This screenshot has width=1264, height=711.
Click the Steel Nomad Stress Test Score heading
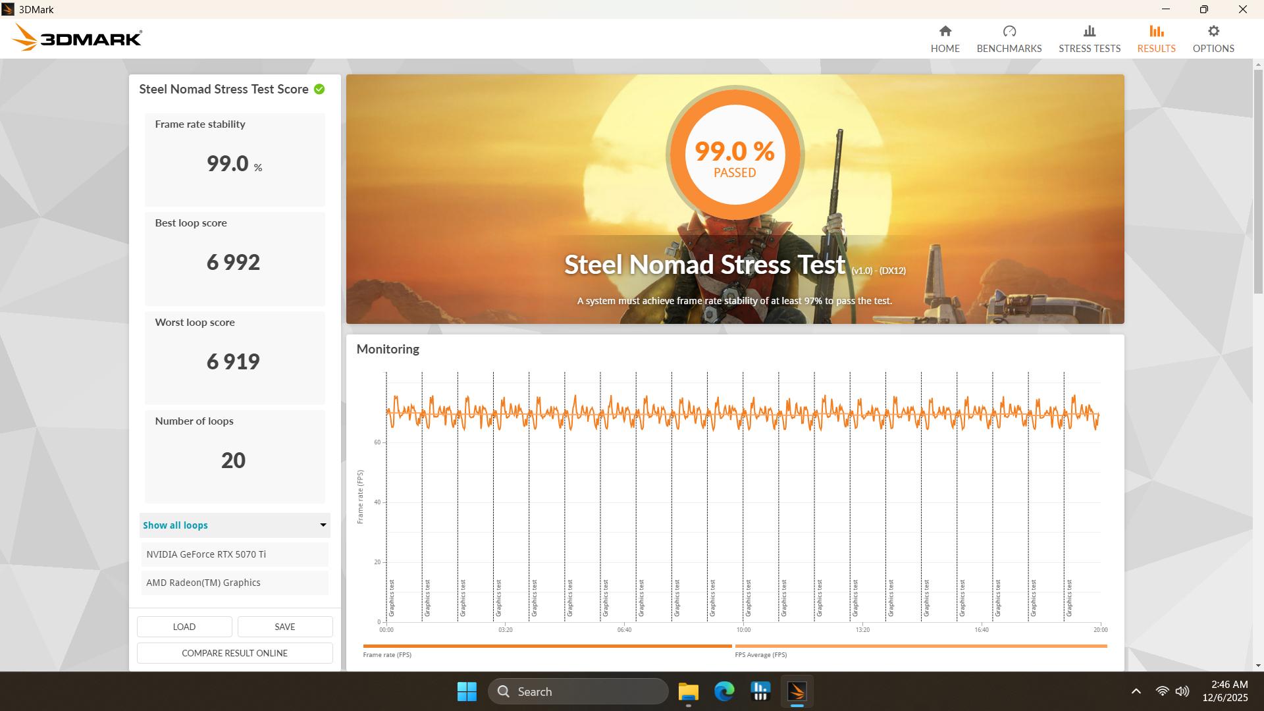click(x=224, y=90)
